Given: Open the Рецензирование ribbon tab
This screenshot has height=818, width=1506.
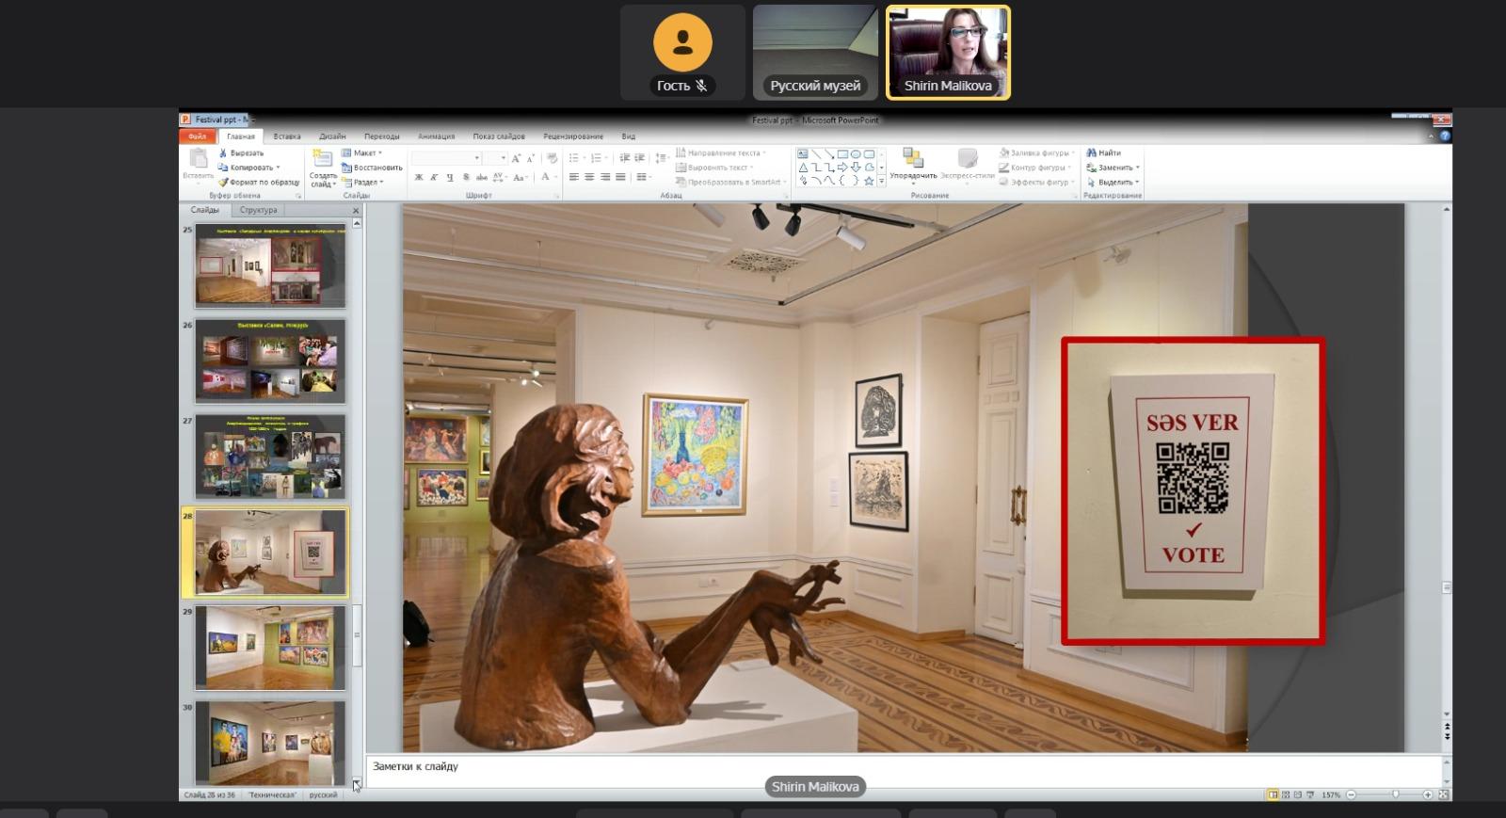Looking at the screenshot, I should pyautogui.click(x=572, y=136).
